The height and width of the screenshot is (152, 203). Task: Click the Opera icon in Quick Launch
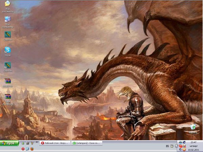[x=23, y=149]
